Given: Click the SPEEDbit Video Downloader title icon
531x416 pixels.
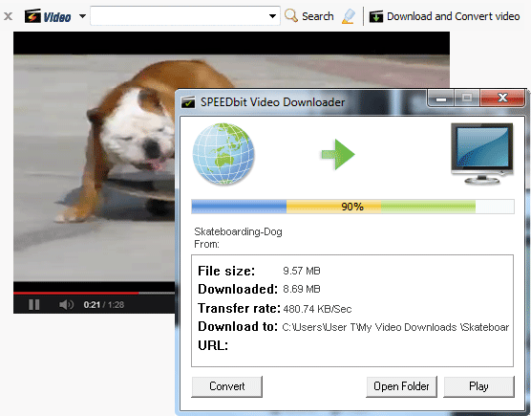Looking at the screenshot, I should coord(188,102).
